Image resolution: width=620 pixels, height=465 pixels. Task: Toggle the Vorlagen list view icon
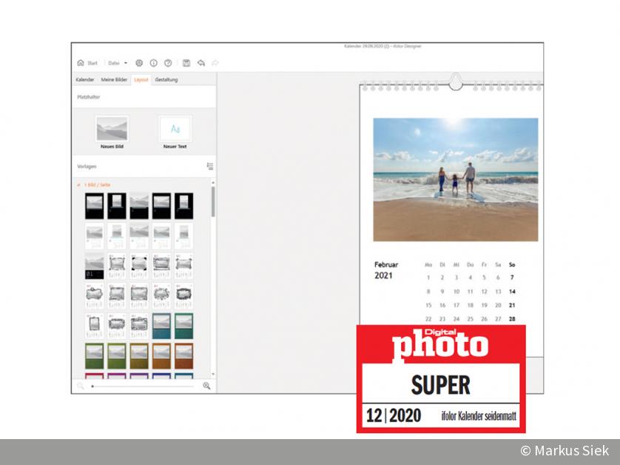tap(210, 166)
